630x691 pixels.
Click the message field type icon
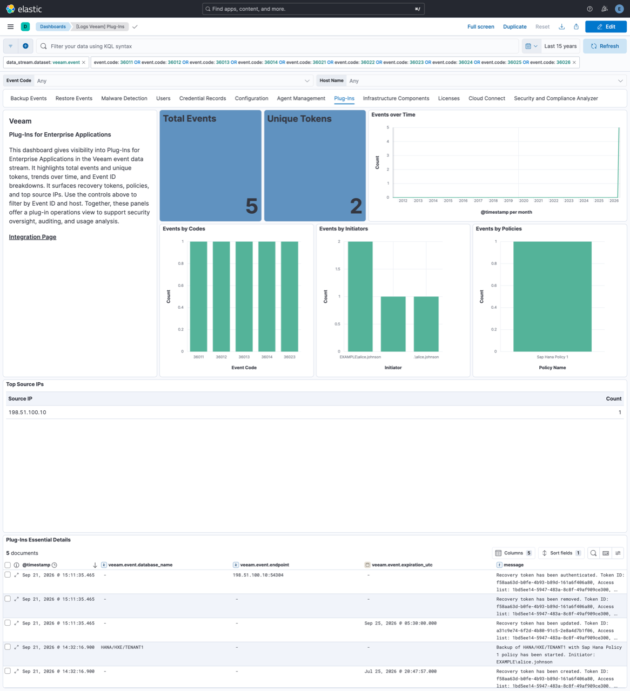pos(499,565)
